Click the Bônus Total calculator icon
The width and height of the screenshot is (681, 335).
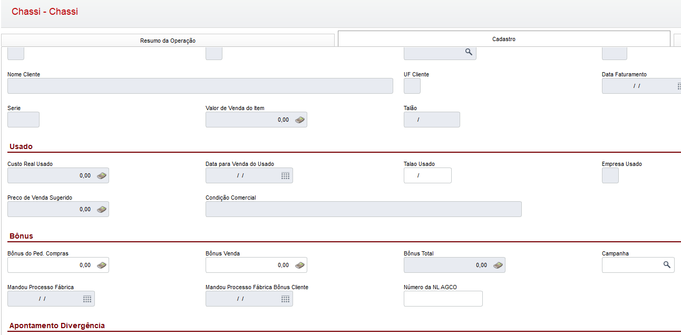click(x=498, y=265)
